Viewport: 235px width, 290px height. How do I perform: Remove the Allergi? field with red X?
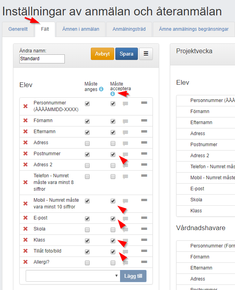[25, 262]
